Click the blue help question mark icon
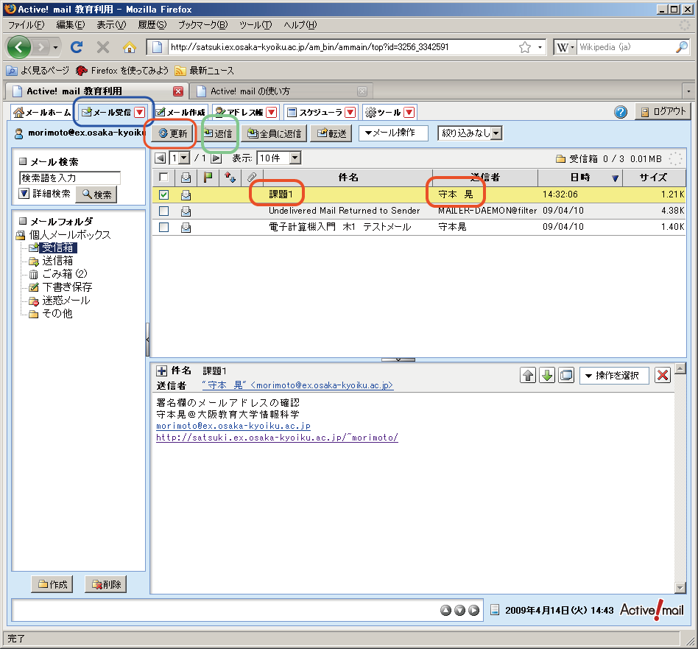 tap(621, 113)
